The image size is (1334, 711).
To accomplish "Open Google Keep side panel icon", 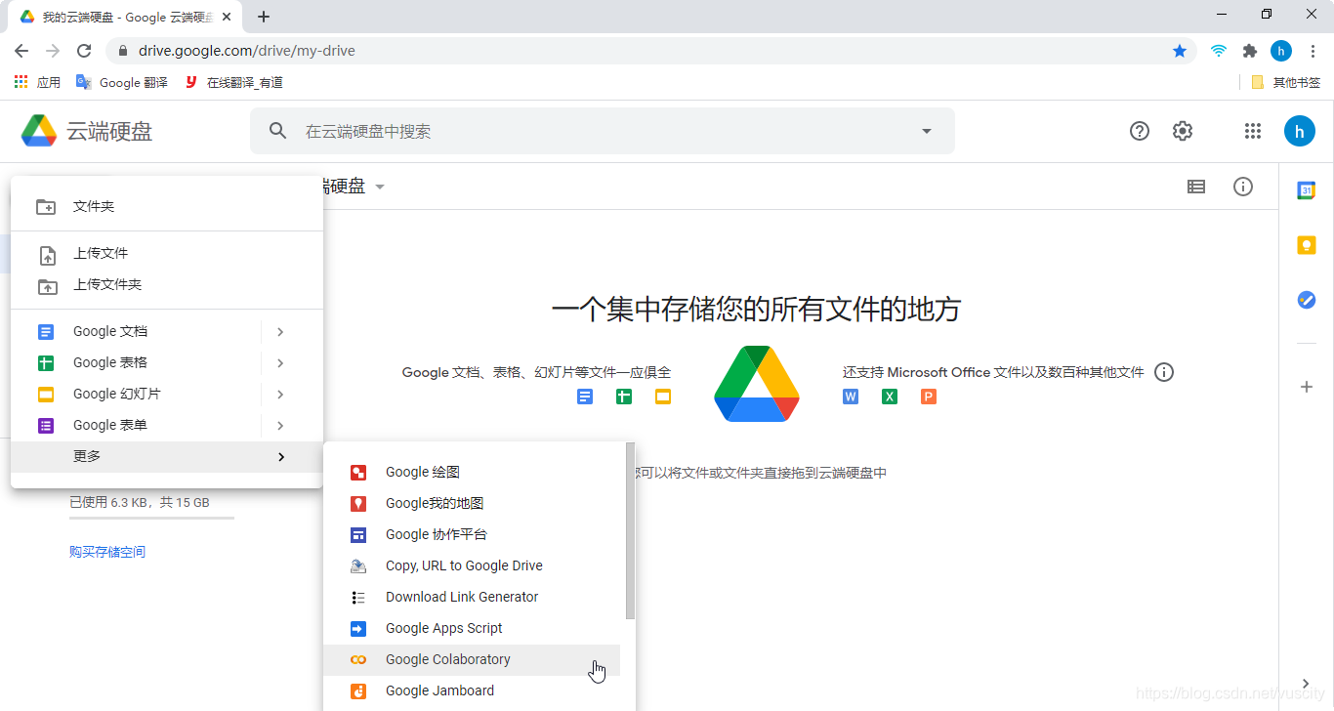I will (1307, 245).
